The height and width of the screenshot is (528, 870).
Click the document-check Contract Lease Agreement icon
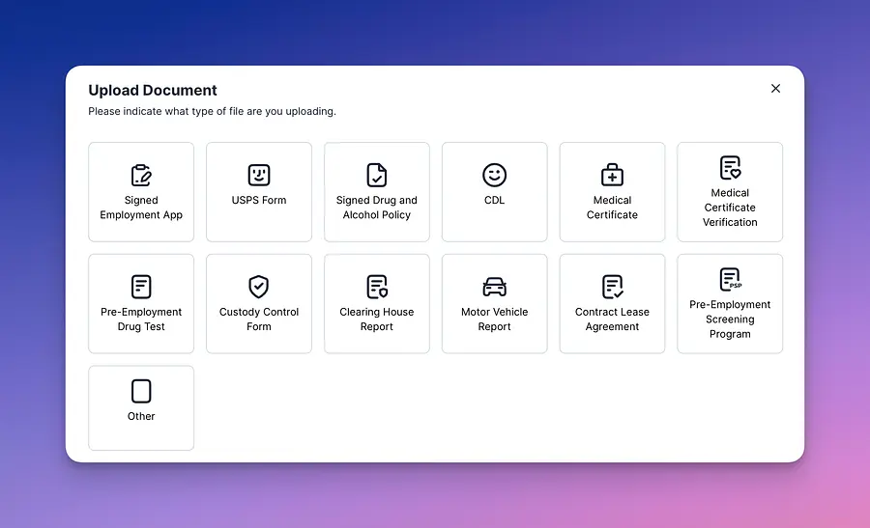[613, 287]
